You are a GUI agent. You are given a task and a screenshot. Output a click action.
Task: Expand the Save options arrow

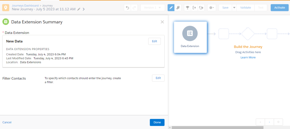tap(234, 8)
